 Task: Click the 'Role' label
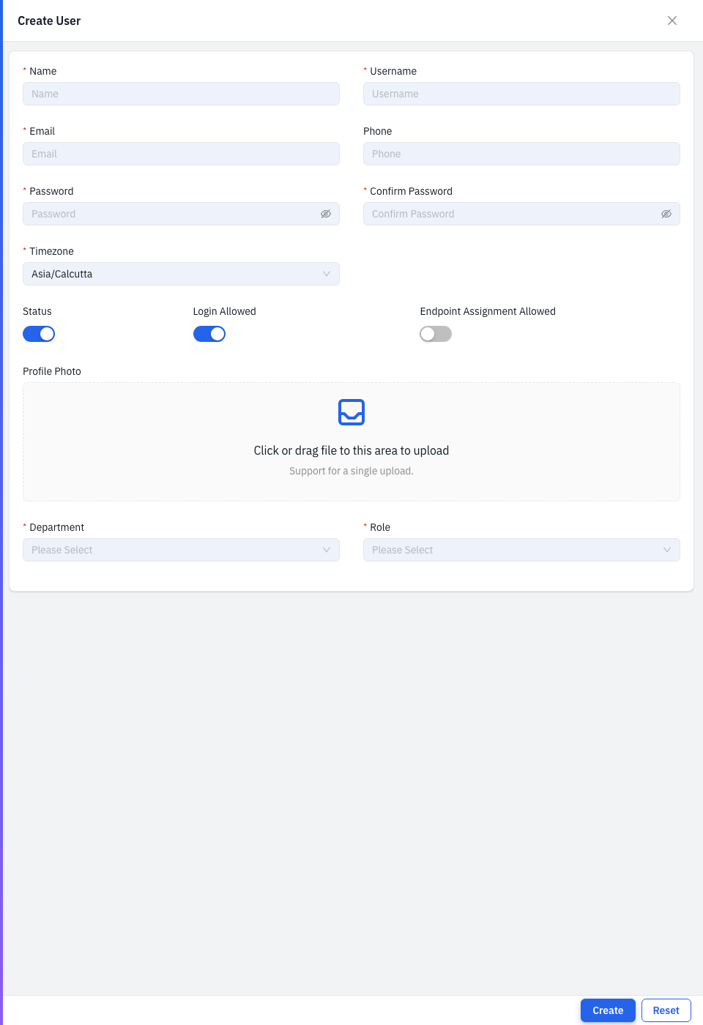tap(380, 527)
